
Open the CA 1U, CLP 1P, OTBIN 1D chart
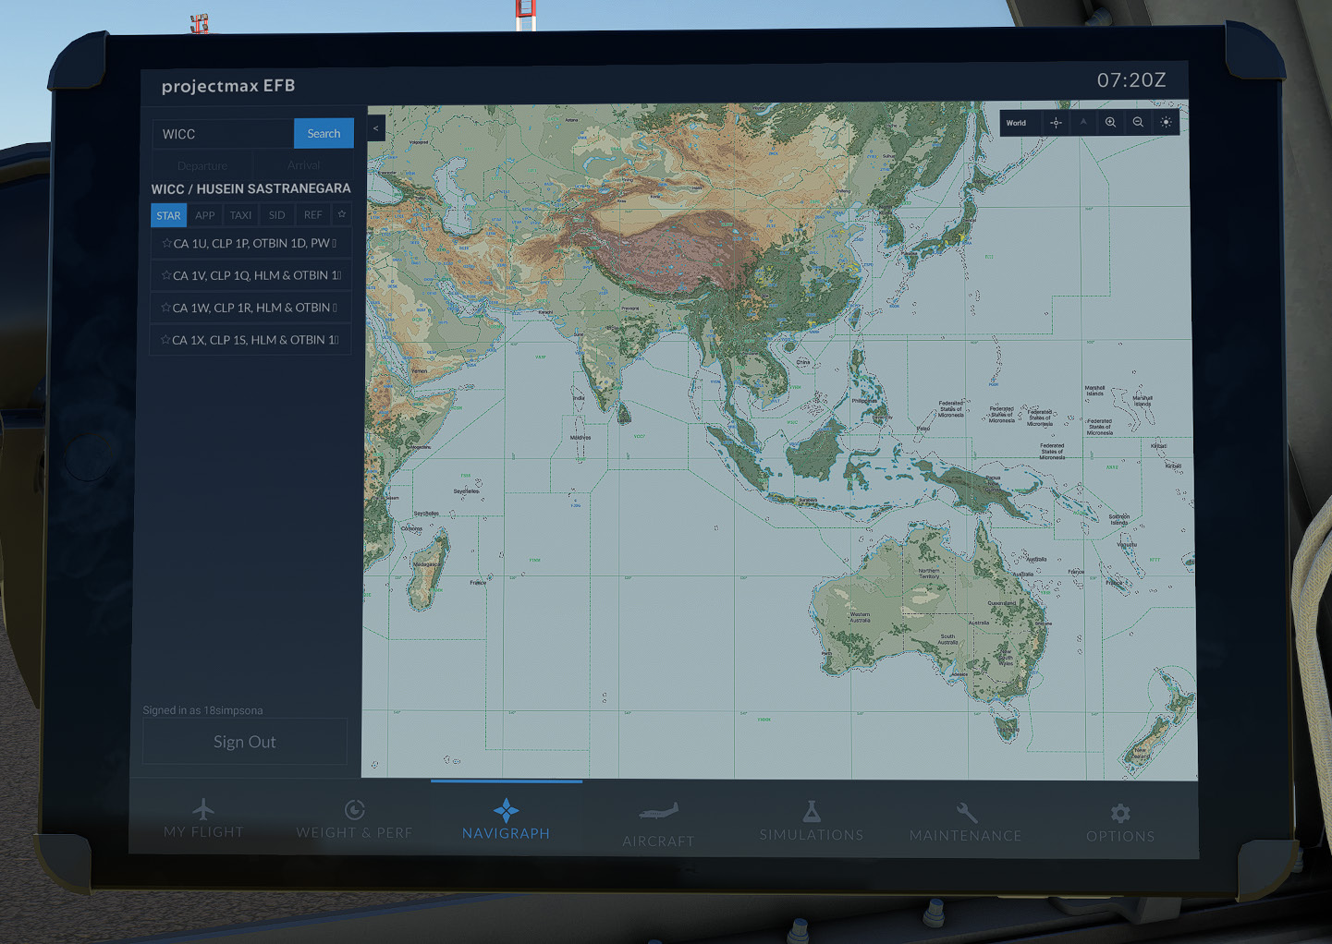251,244
